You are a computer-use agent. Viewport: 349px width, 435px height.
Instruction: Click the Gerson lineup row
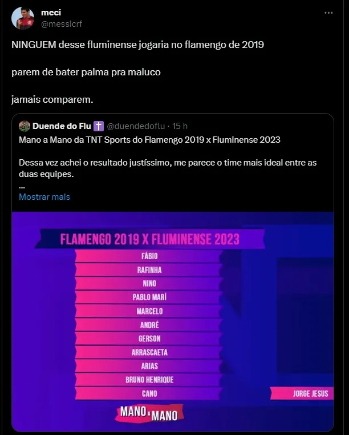point(149,339)
